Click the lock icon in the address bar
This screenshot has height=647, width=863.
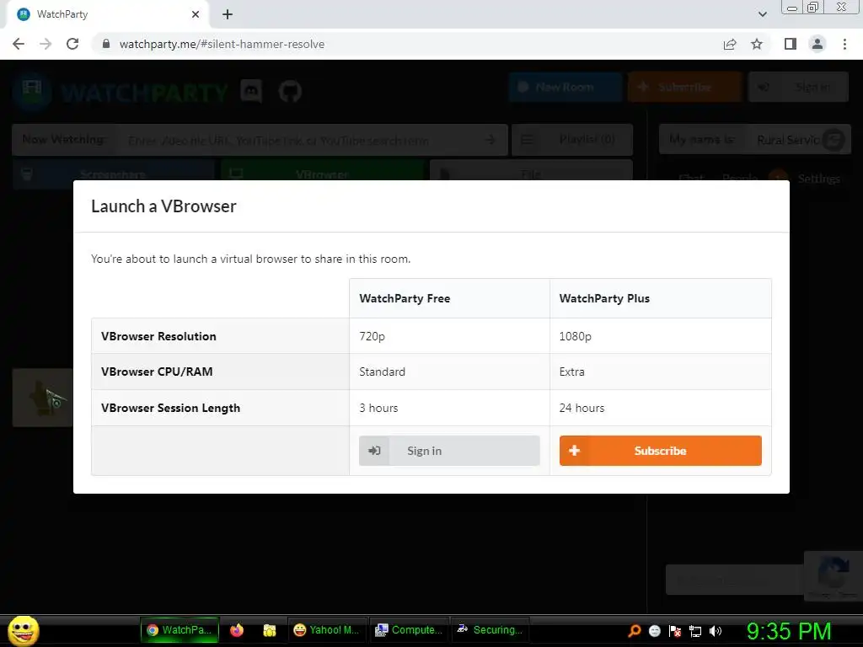(106, 44)
